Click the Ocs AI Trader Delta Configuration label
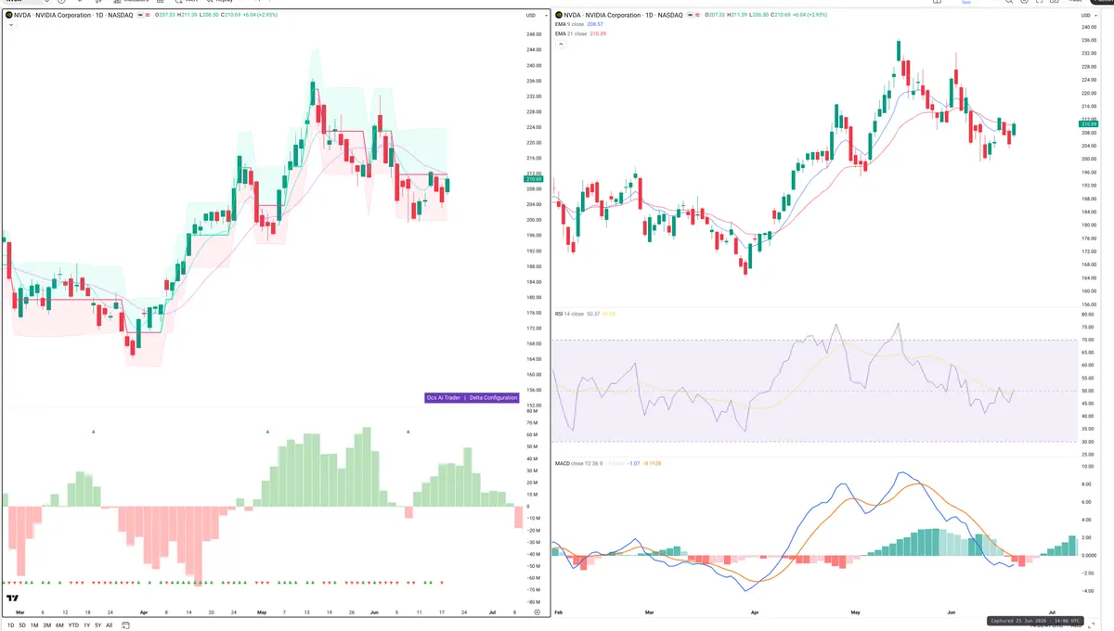The width and height of the screenshot is (1114, 631). coord(471,397)
